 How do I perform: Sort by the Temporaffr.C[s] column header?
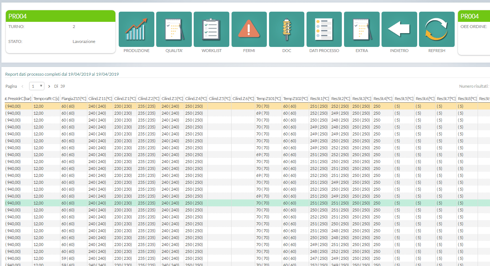(46, 99)
